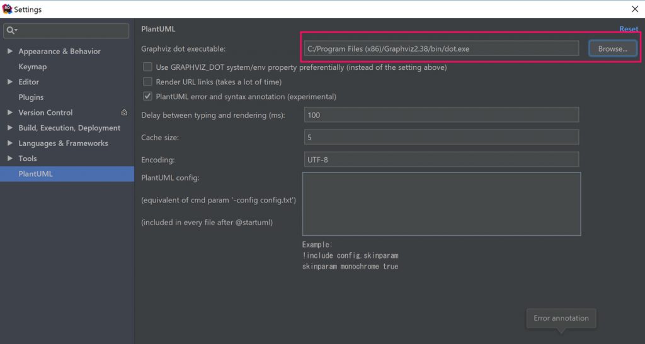Select the Tools category
The height and width of the screenshot is (344, 645).
tap(28, 158)
